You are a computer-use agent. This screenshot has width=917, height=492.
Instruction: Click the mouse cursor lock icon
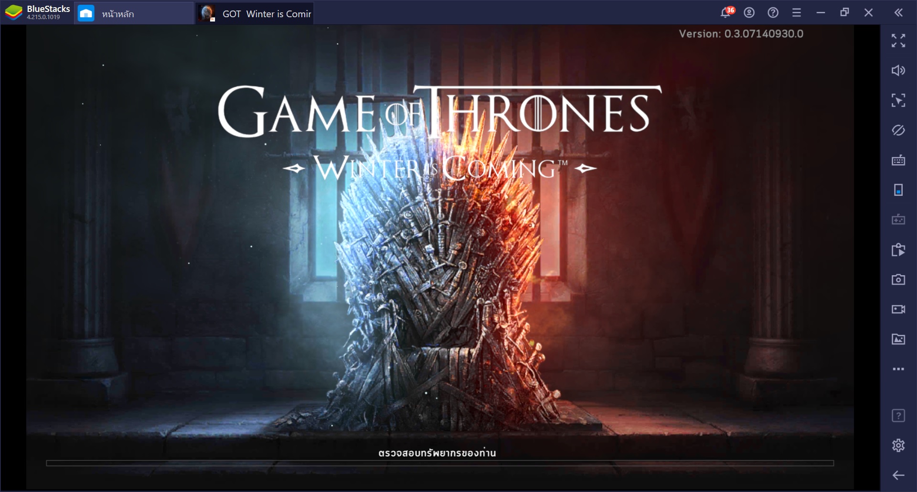[898, 100]
